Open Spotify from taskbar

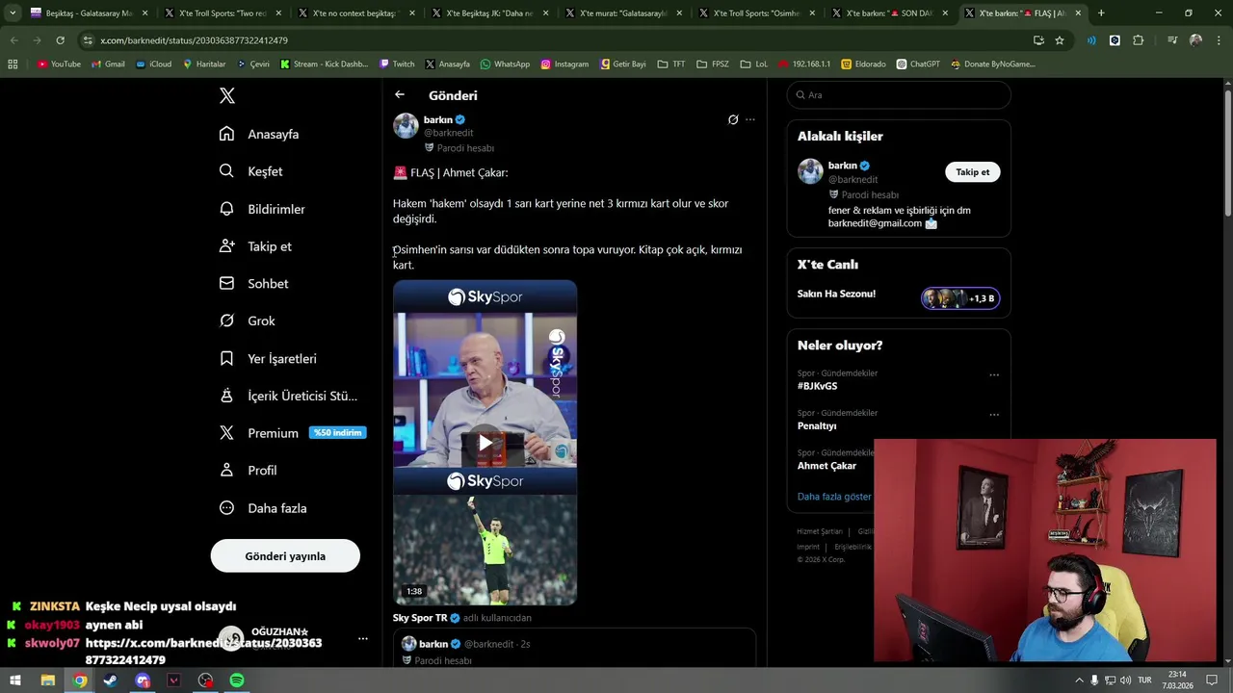point(237,680)
